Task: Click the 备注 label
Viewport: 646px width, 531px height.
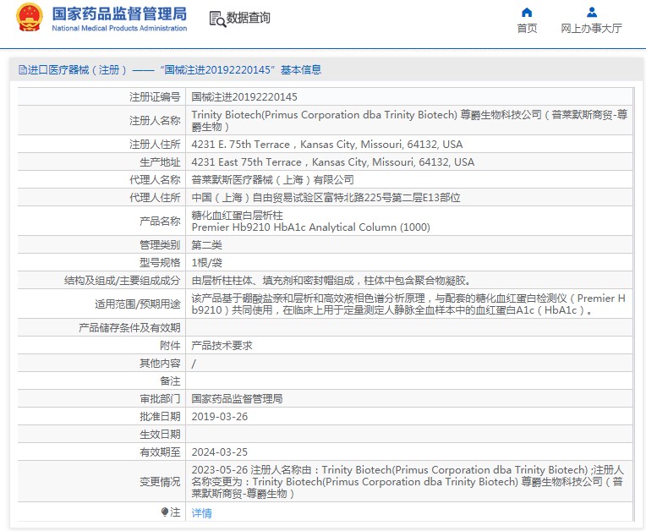Action: 170,381
